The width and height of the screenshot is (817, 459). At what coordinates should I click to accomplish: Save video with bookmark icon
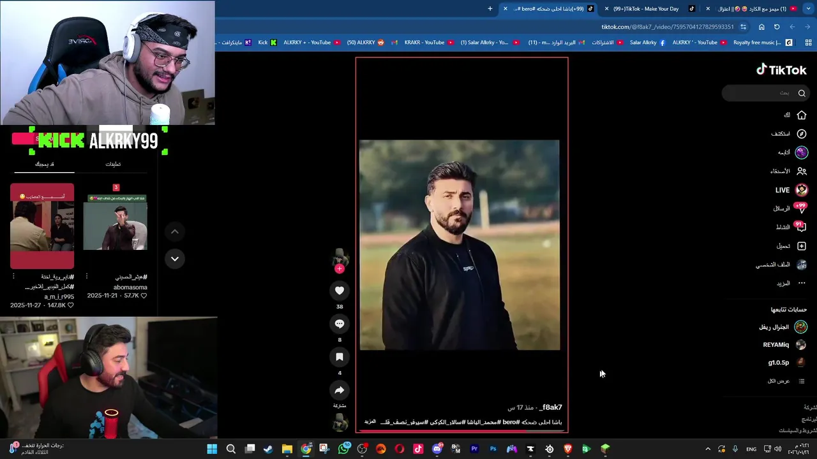340,357
